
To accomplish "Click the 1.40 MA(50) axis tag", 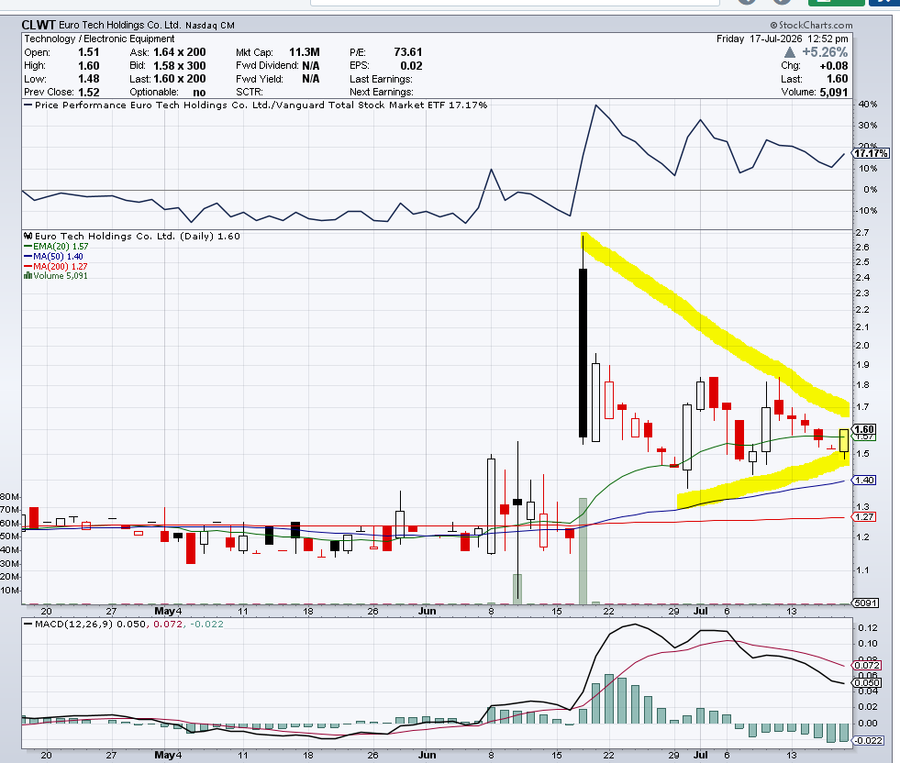I will coord(864,481).
